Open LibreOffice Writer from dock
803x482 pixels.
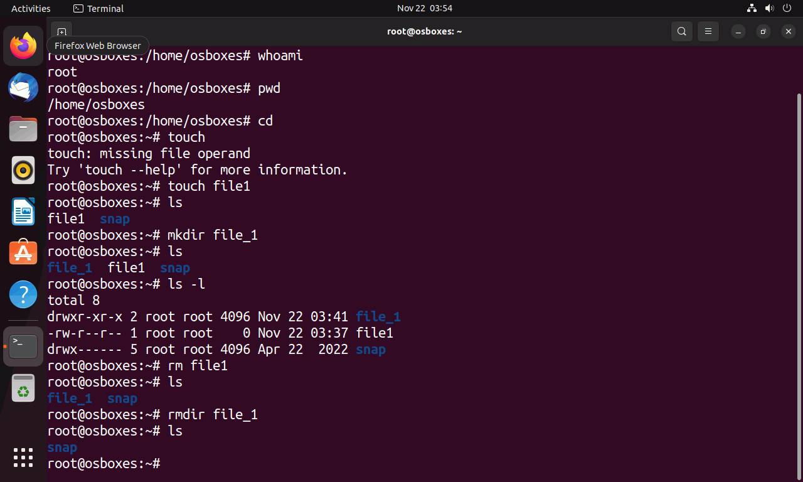23,212
